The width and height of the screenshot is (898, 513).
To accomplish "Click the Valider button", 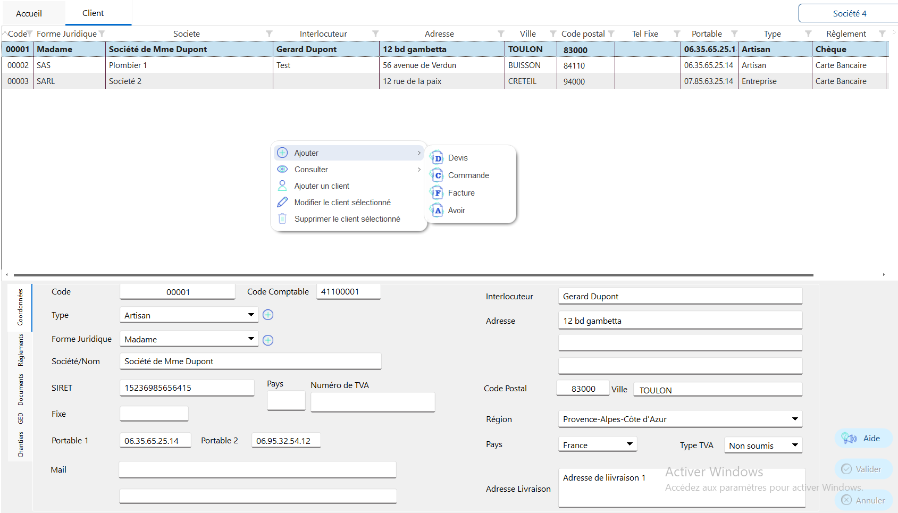I will tap(863, 469).
